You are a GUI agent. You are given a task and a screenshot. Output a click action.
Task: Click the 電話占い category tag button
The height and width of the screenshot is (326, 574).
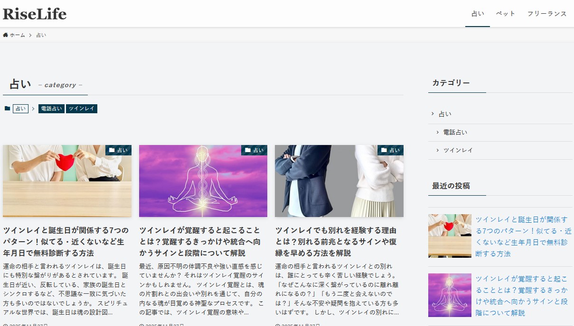(x=51, y=109)
